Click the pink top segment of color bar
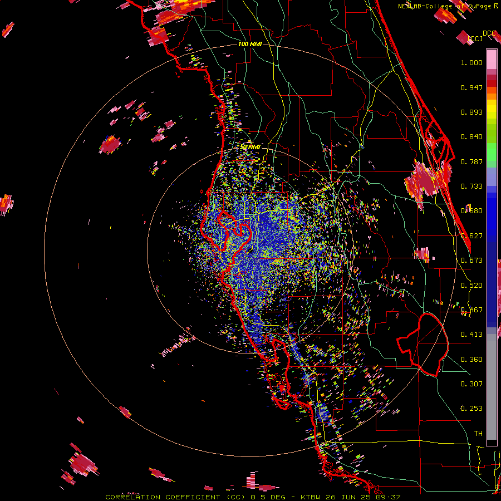The image size is (501, 501). point(492,59)
